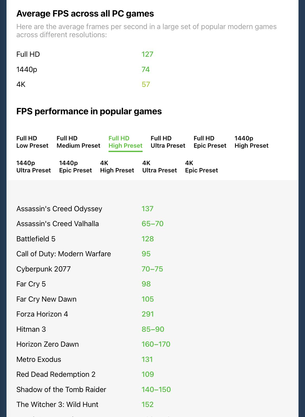305x417 pixels.
Task: Open the Full HD Ultra Preset tab
Action: 168,142
